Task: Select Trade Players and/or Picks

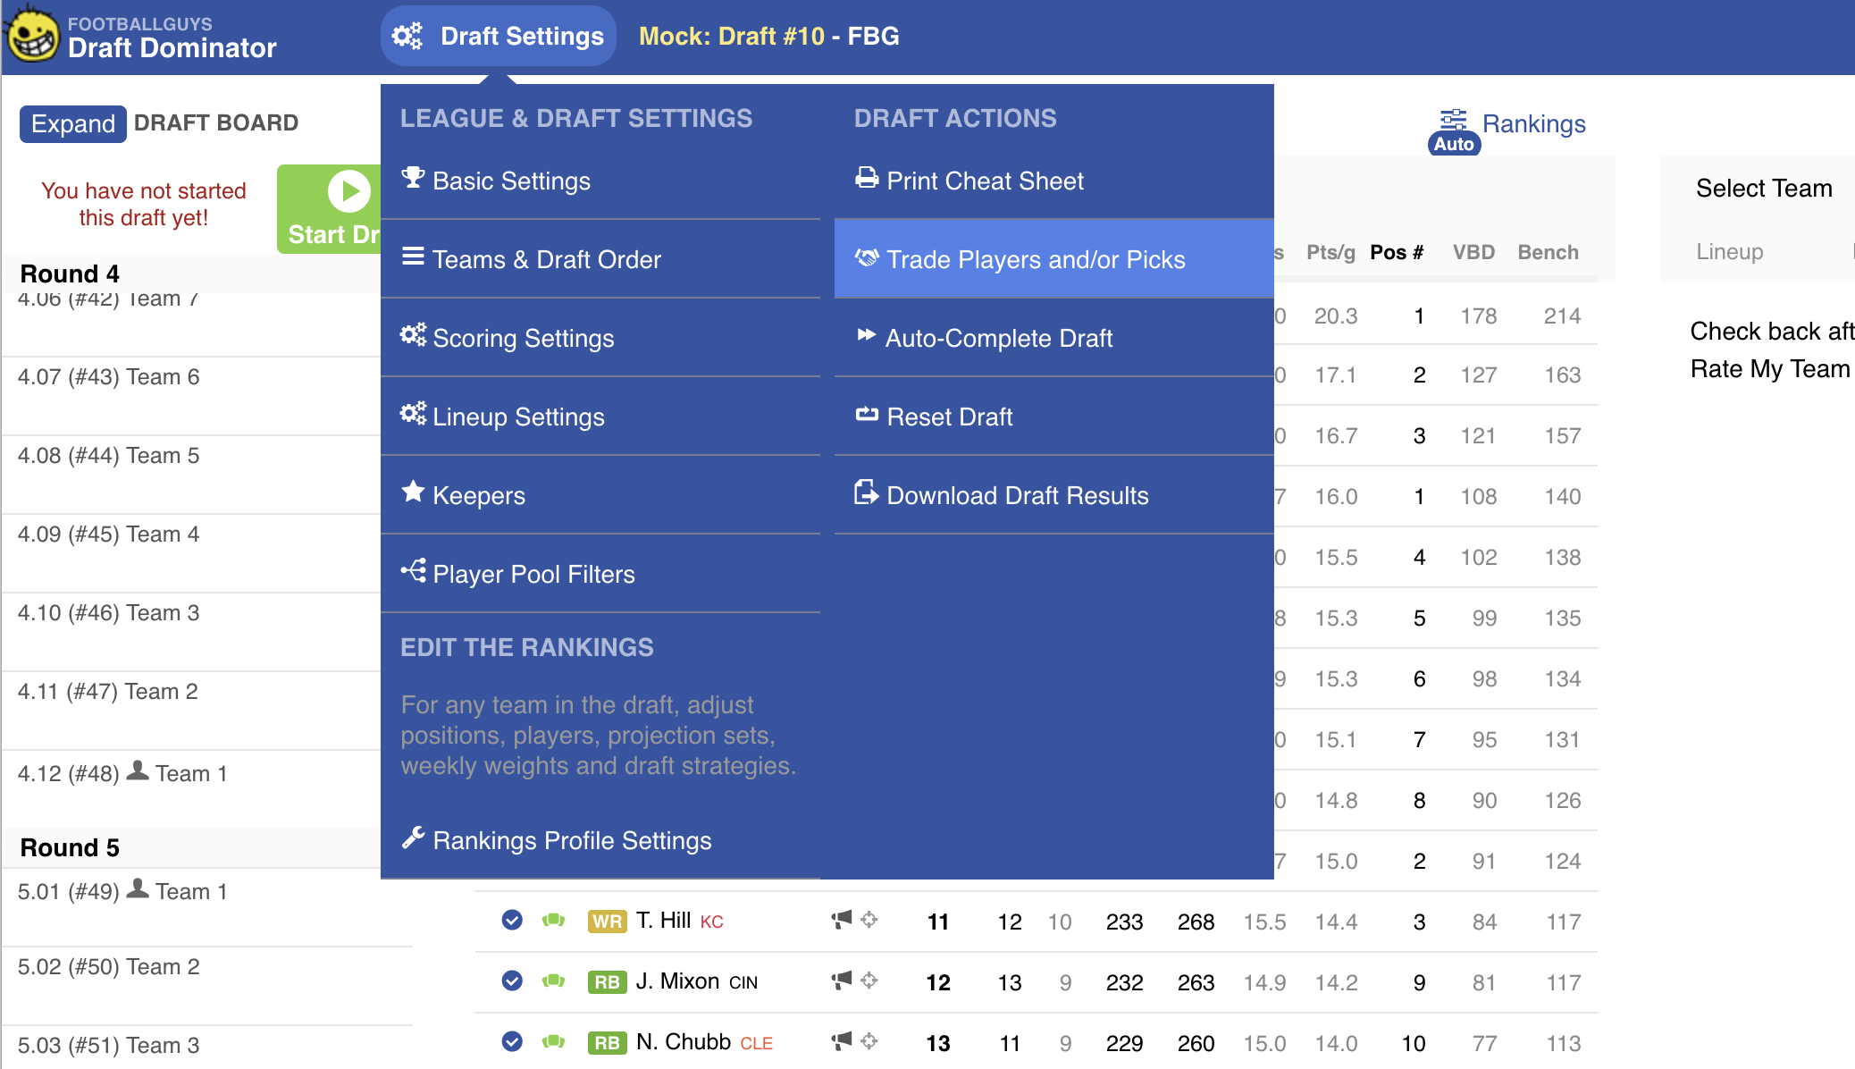Action: click(x=1035, y=259)
